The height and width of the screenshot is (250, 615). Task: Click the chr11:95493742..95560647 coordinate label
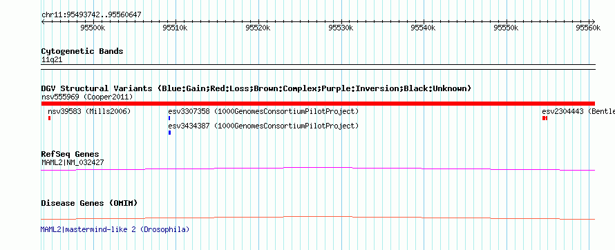tap(91, 15)
